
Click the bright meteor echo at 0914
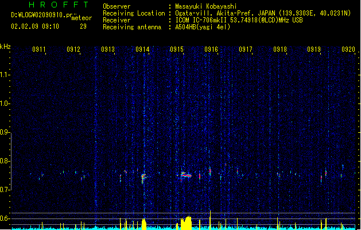click(x=143, y=178)
